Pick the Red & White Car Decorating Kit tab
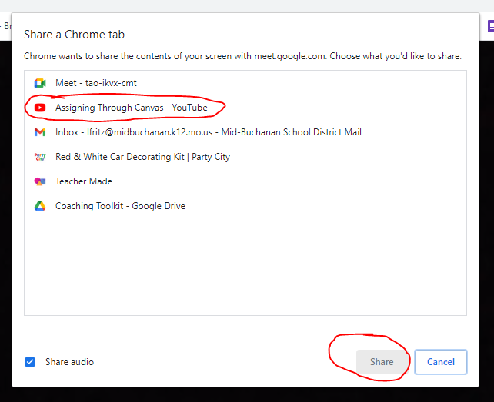 tap(142, 157)
